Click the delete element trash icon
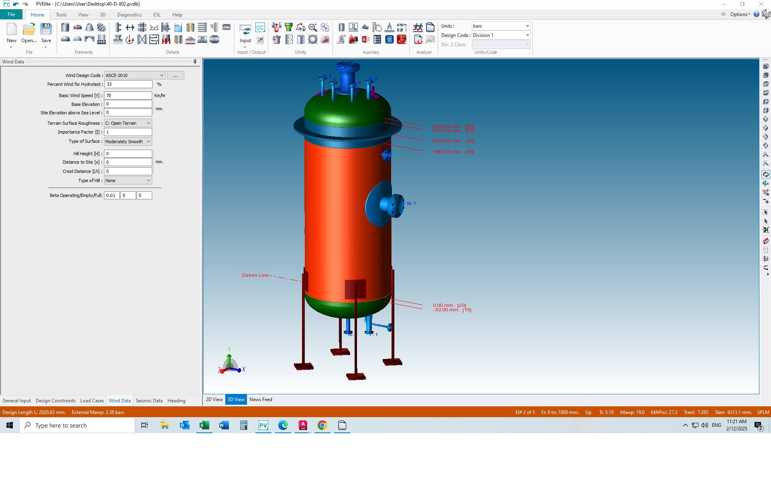 point(276,39)
